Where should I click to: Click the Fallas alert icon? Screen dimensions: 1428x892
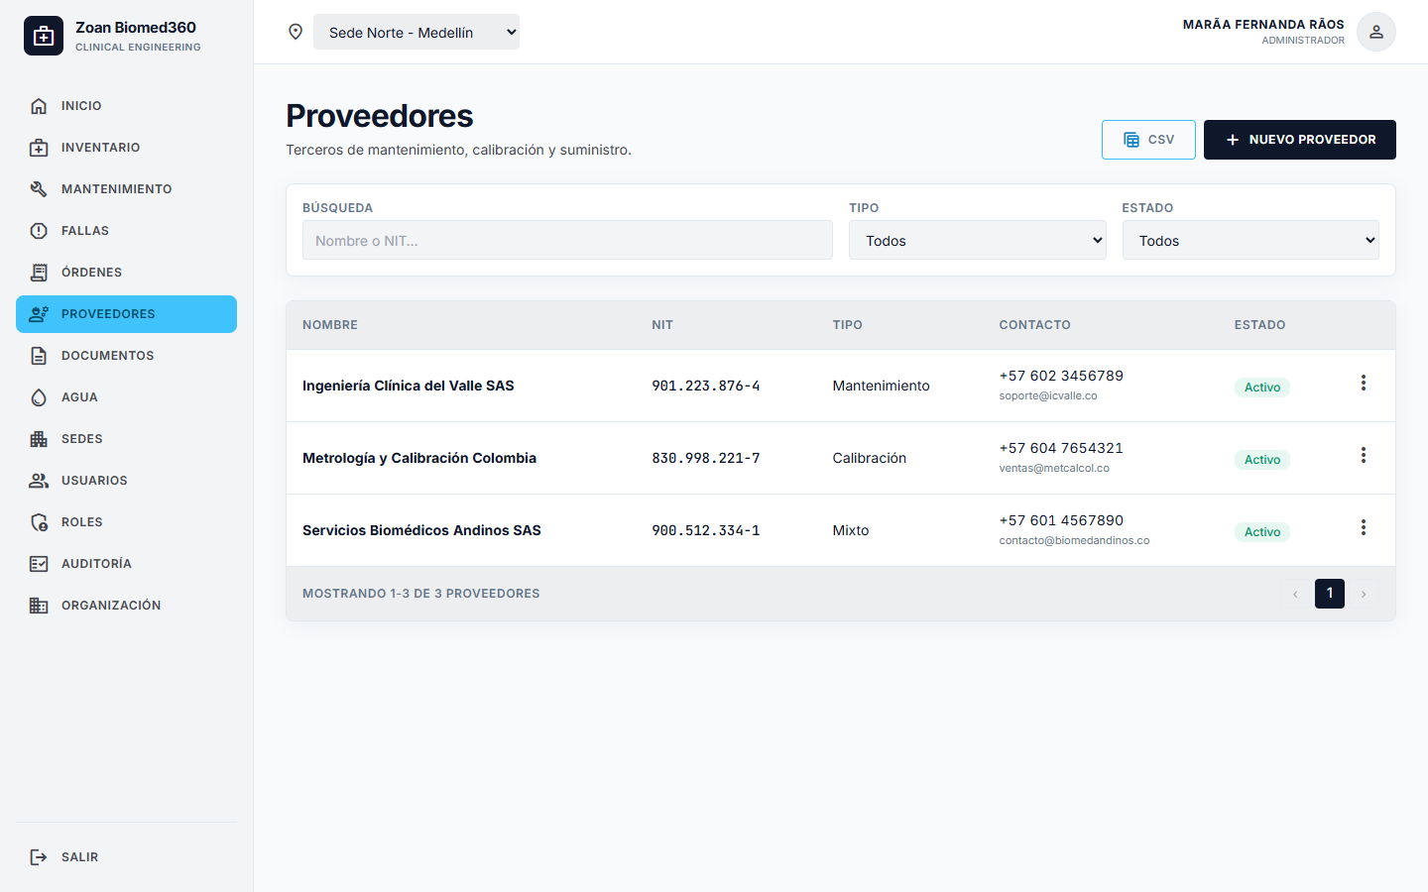[x=39, y=231]
